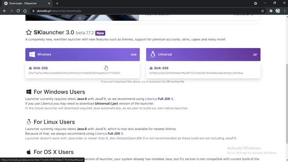Click the banner image at top
Image resolution: width=288 pixels, height=162 pixels.
point(82,18)
